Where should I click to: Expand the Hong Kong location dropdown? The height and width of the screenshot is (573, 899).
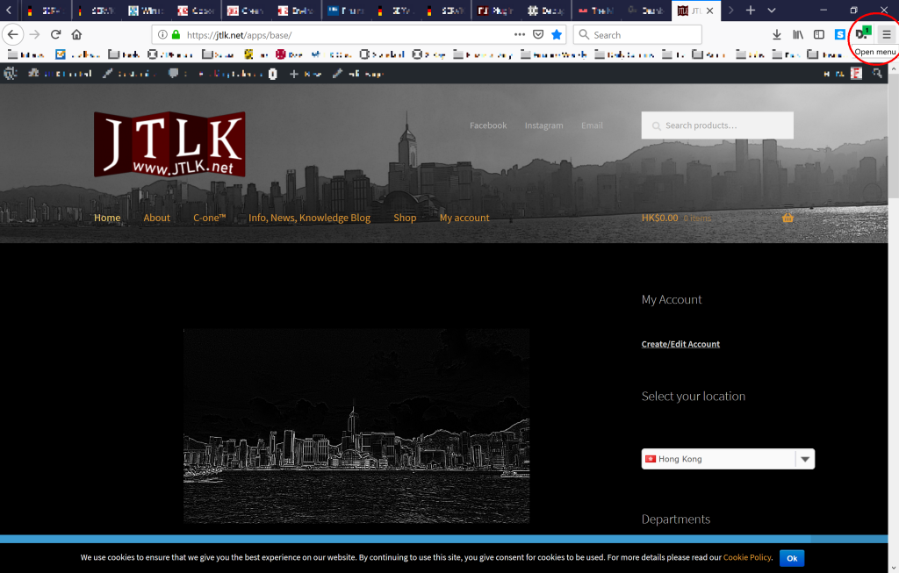tap(805, 459)
